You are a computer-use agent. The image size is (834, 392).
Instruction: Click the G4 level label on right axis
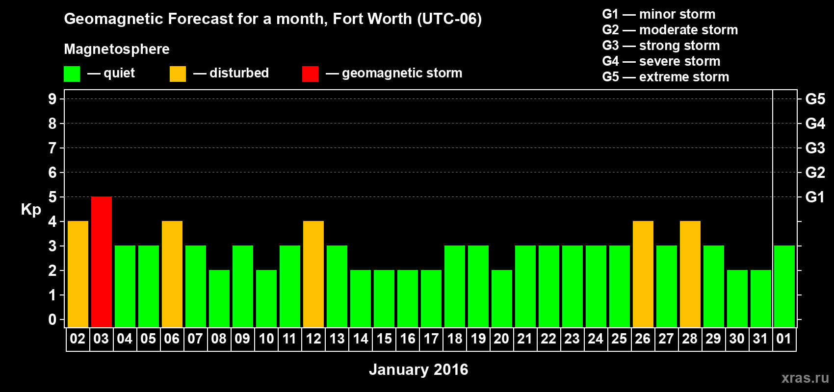(x=815, y=123)
